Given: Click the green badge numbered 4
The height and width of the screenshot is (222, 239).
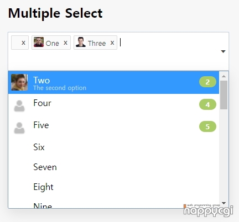Looking at the screenshot, I should click(x=207, y=104).
